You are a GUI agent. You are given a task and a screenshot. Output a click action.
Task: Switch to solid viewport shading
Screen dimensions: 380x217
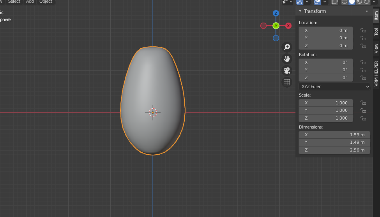352,2
